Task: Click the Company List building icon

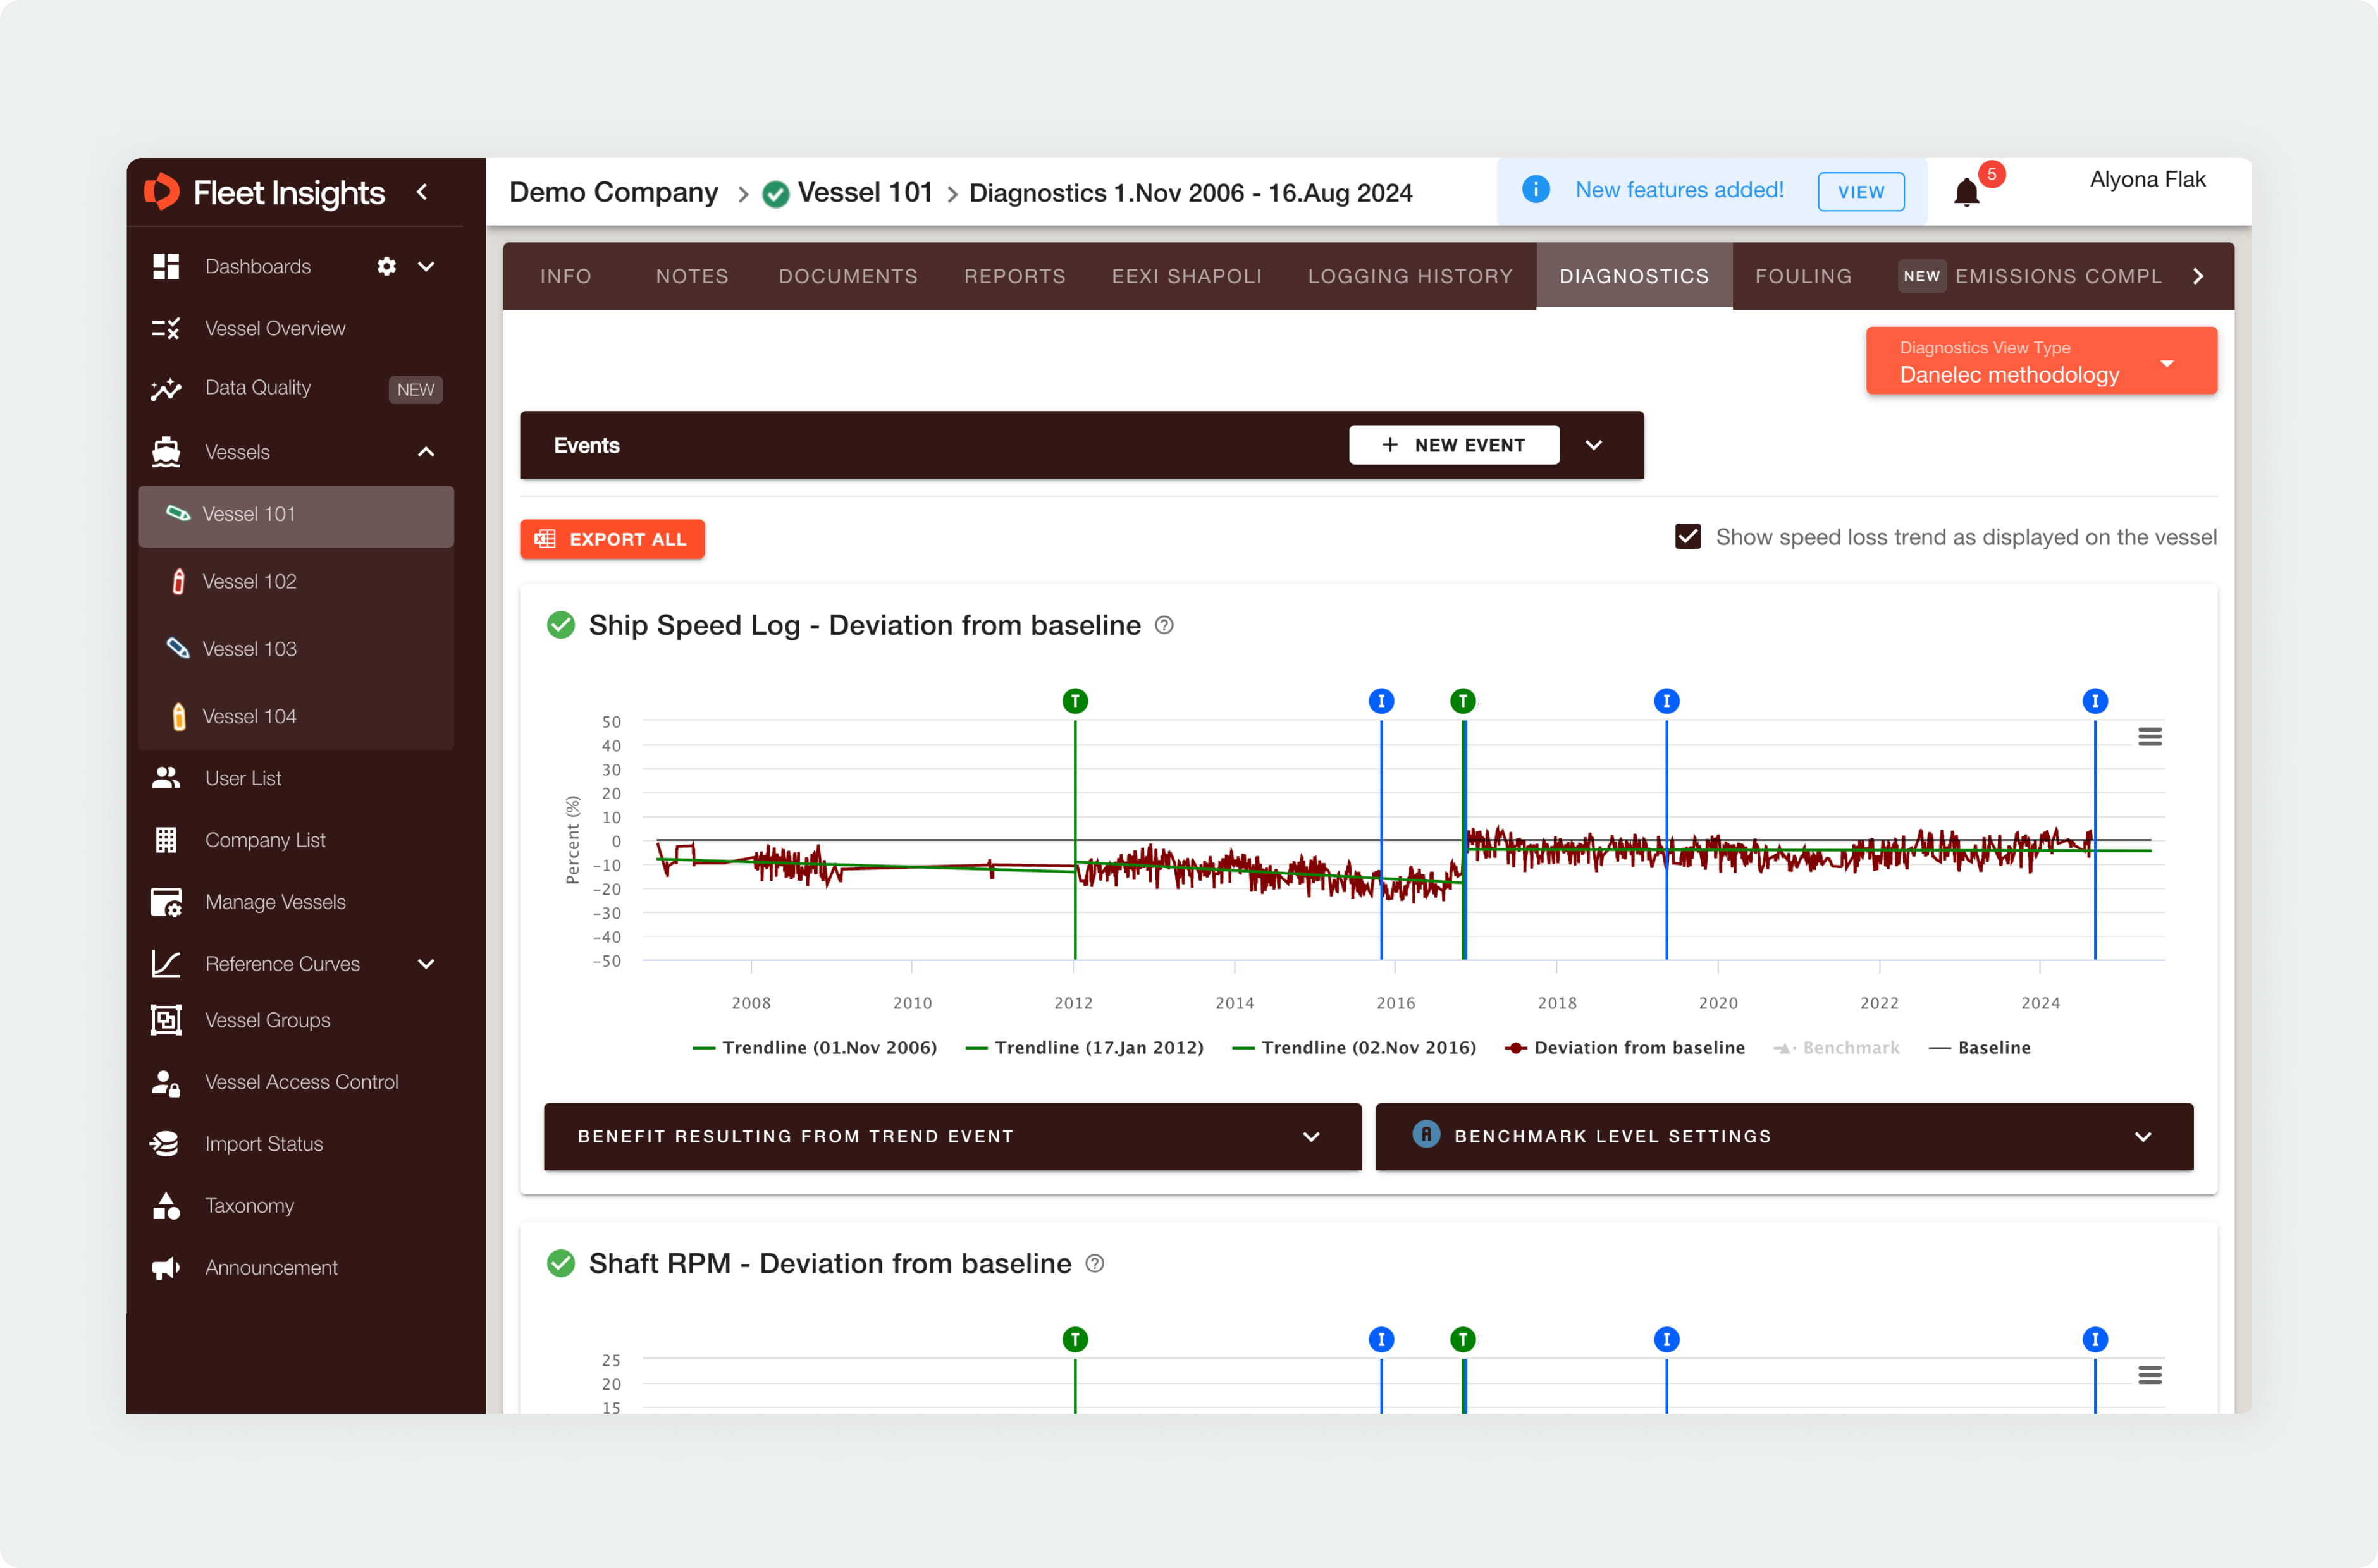Action: tap(166, 840)
